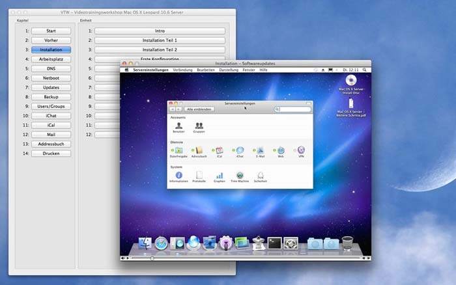
Task: Click the video progress slider thumb
Action: click(152, 258)
